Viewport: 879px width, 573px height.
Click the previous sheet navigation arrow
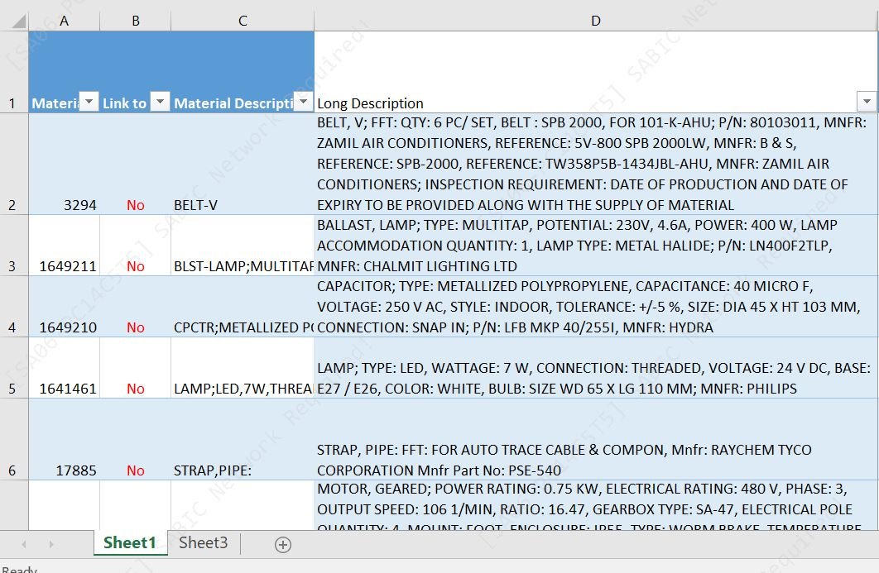pyautogui.click(x=24, y=544)
